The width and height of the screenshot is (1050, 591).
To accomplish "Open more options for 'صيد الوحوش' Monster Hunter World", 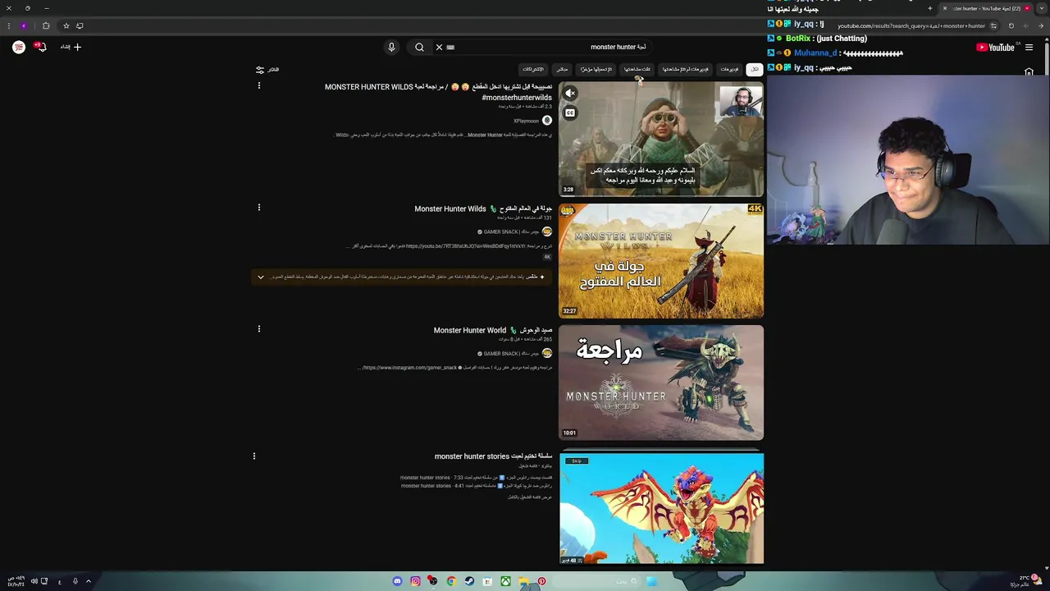I will point(259,329).
